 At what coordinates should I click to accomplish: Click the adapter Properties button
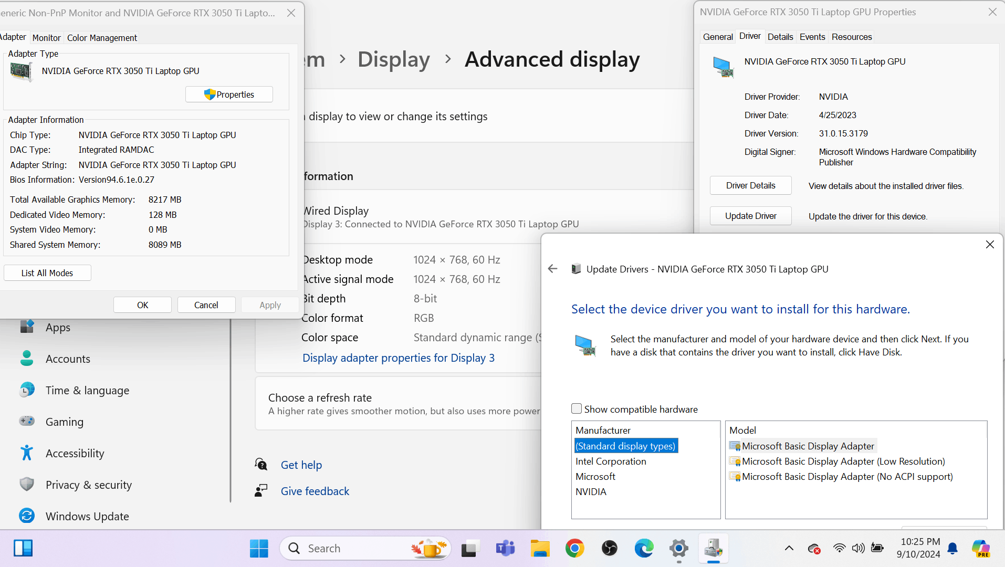(229, 94)
